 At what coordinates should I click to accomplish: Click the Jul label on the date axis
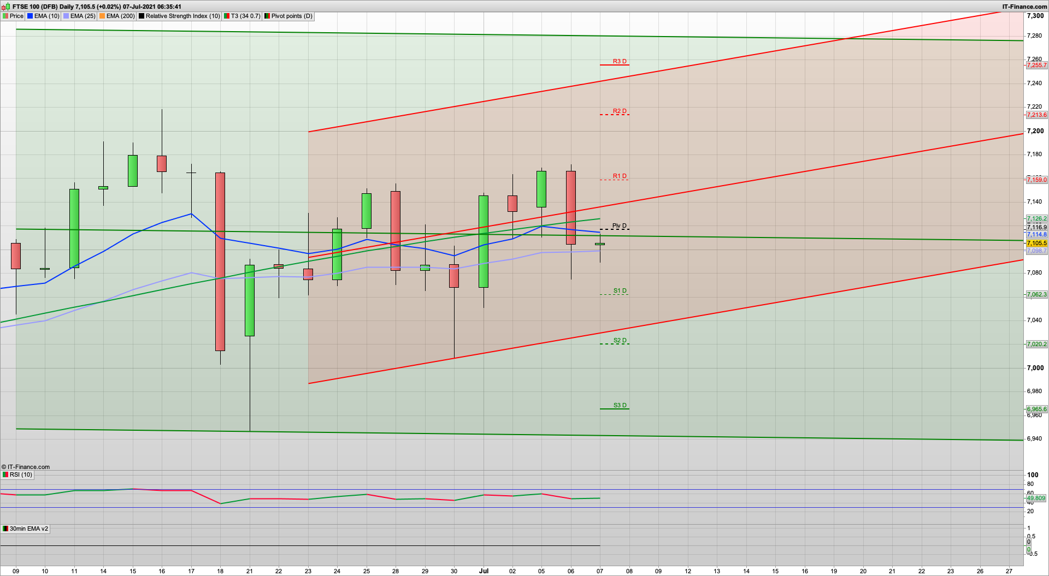pos(483,571)
